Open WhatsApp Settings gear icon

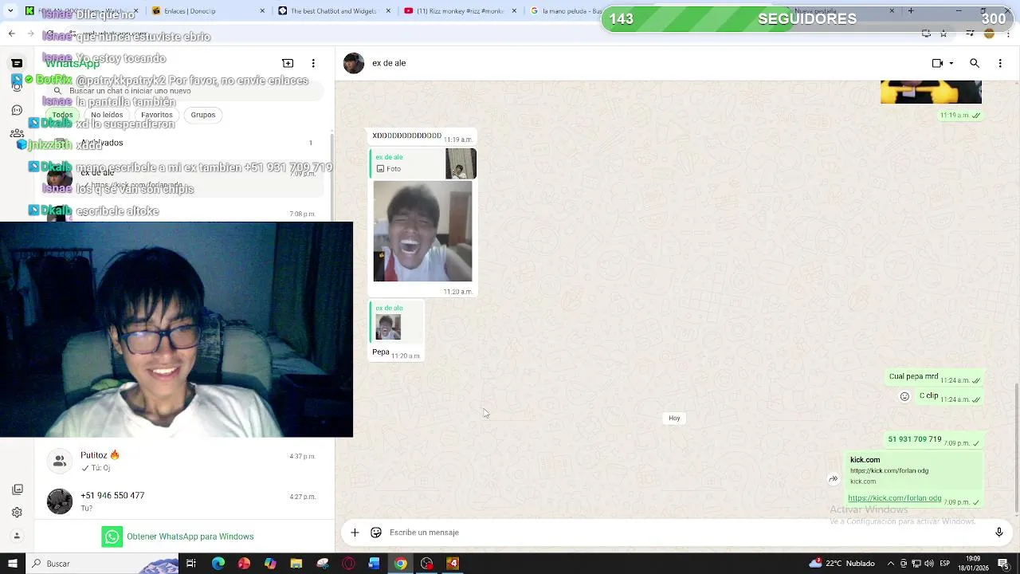pos(17,513)
